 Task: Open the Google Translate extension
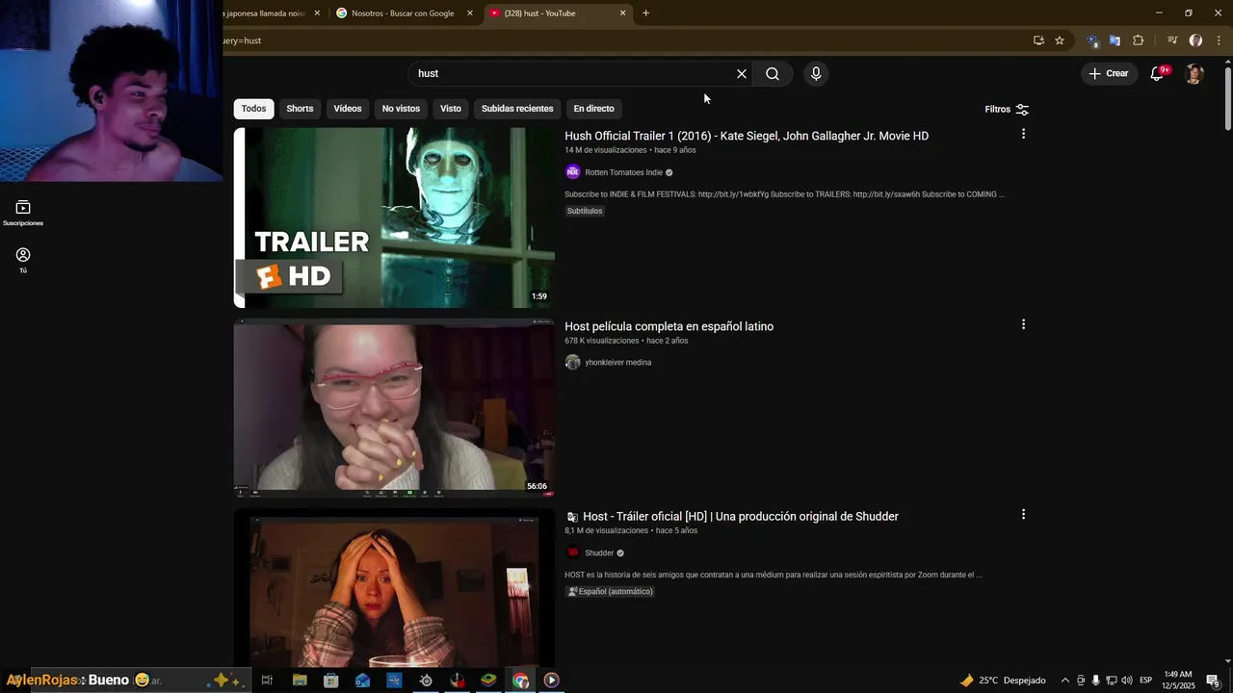tap(1115, 40)
